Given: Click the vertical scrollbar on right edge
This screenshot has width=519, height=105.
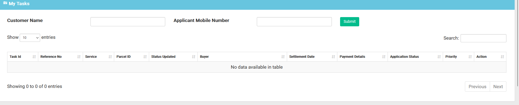Looking at the screenshot, I should click(517, 43).
